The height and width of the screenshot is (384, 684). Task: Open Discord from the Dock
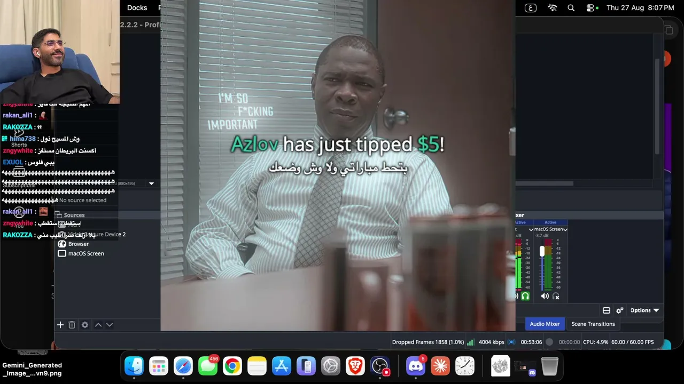point(416,366)
